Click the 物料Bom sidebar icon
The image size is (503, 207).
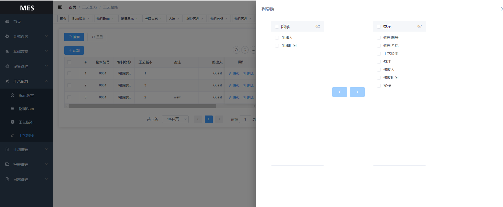coord(13,109)
